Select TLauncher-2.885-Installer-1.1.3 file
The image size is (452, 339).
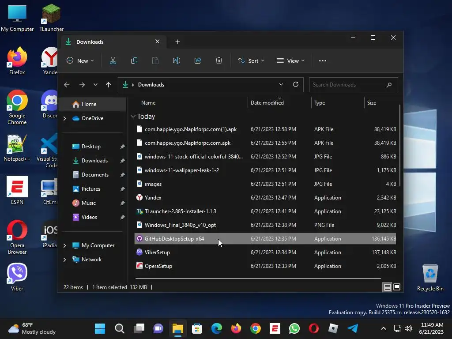point(265,211)
